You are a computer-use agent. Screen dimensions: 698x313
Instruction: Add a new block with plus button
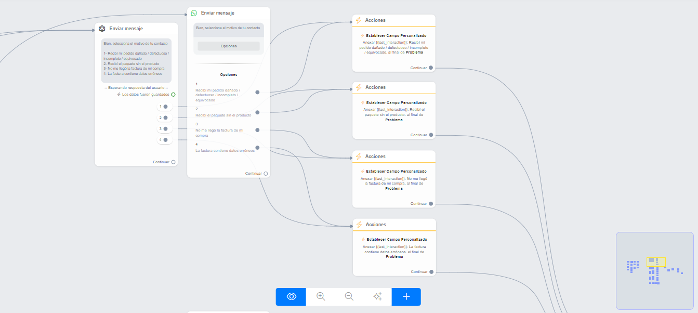click(x=406, y=296)
